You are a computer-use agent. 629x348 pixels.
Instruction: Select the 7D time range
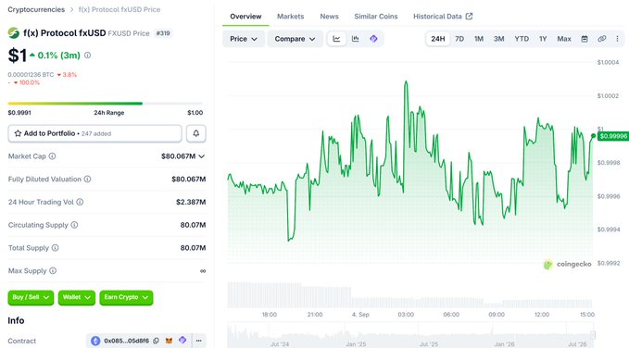pos(459,39)
